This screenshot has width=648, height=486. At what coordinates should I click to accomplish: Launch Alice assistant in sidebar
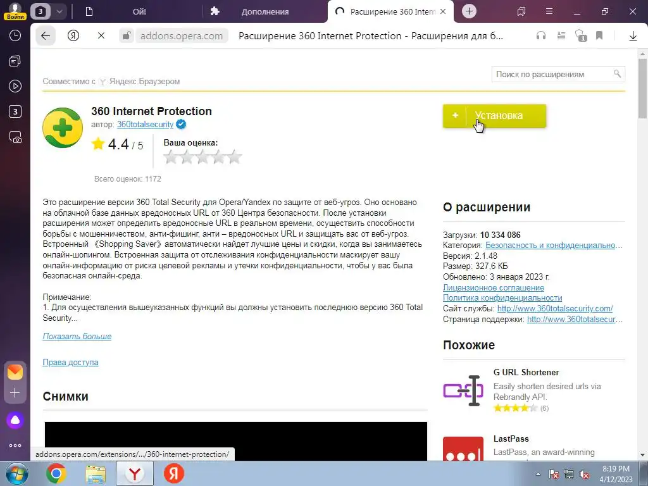15,420
